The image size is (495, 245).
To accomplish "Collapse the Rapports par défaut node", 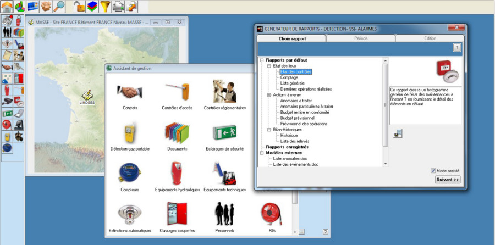I will pyautogui.click(x=262, y=60).
